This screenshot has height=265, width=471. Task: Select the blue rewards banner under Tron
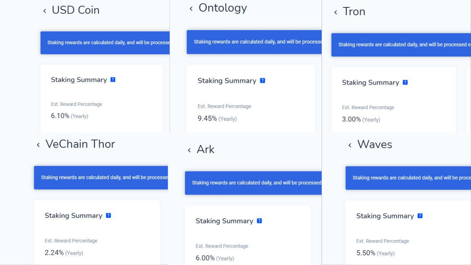tap(401, 45)
